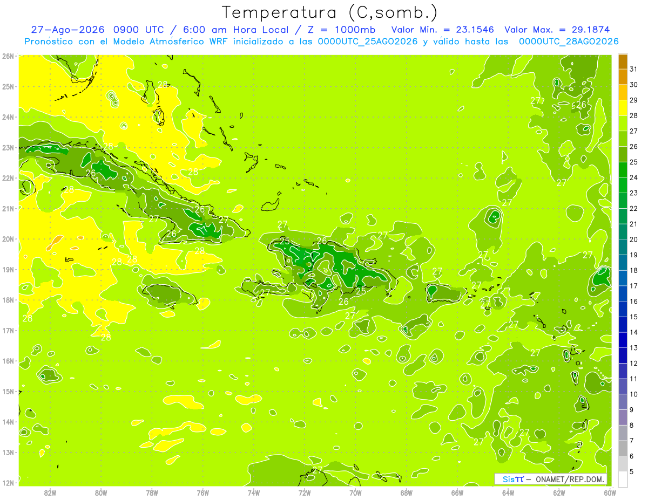Select the 62W longitude label
Image resolution: width=648 pixels, height=500 pixels.
[559, 492]
